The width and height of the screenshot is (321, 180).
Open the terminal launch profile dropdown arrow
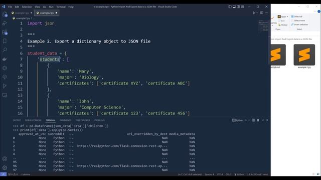pos(249,120)
